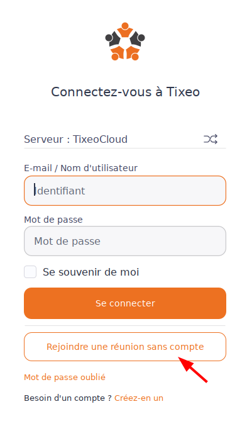Click the Connectez-vous à Tixeo heading
This screenshot has height=426, width=247.
[126, 92]
